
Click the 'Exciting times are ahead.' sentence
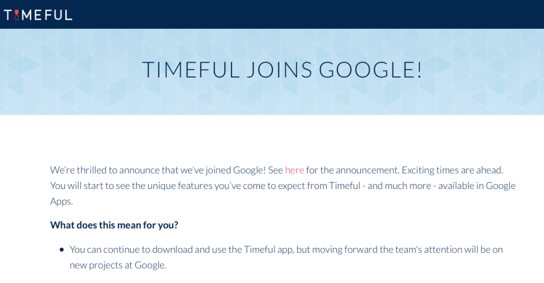pyautogui.click(x=452, y=170)
